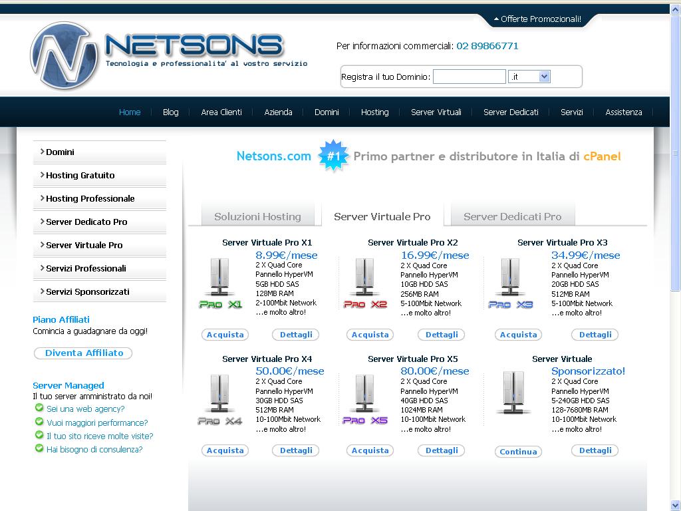Expand the Hosting Gratuito sidebar item
Screen dimensions: 681x511
pyautogui.click(x=100, y=176)
